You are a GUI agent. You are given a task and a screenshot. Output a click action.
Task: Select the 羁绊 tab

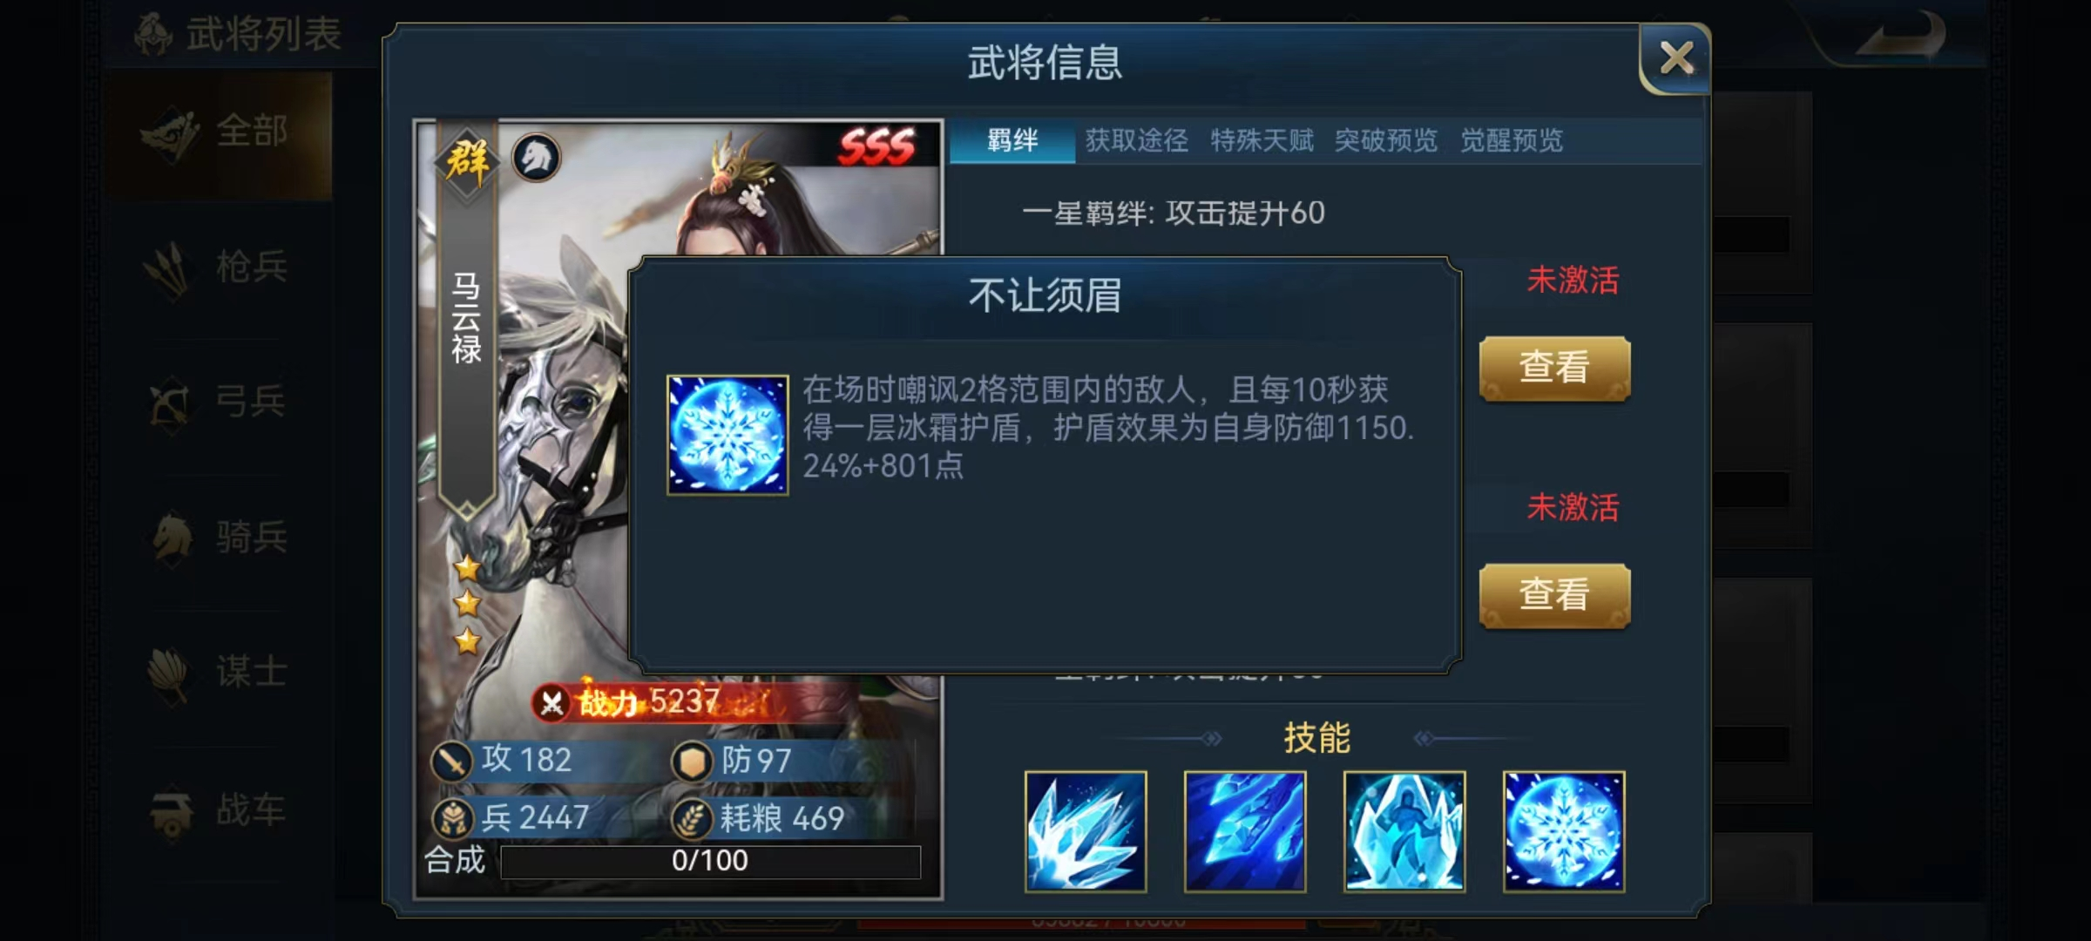click(x=1012, y=141)
